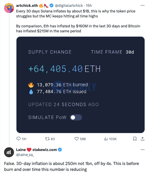Screen dimensions: 148x174
Task: Open reply comments on artchick's tweet
Action: 21,139
